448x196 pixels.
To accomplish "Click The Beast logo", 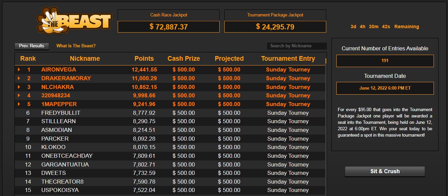I will coord(75,21).
